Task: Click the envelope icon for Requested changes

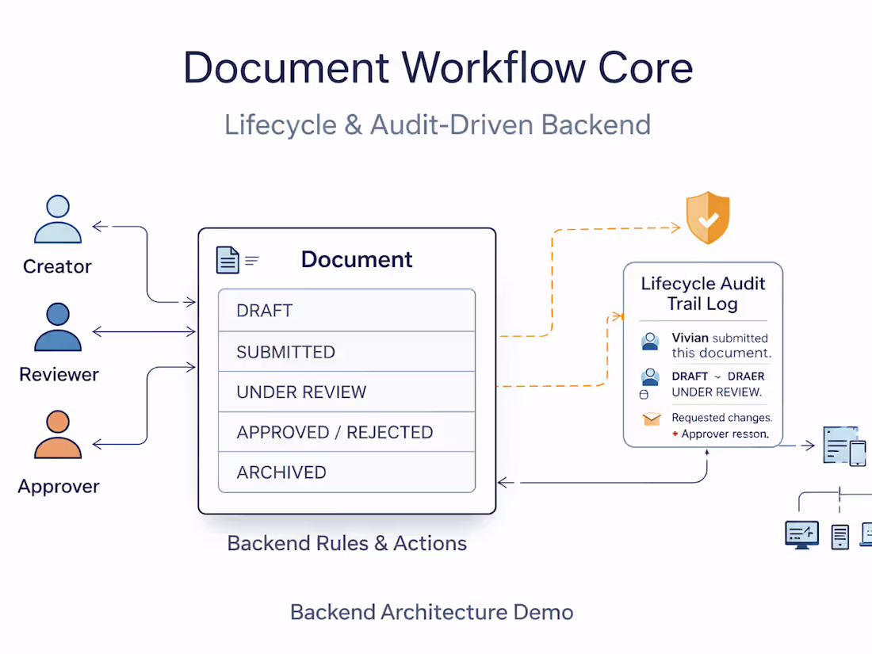Action: click(651, 419)
